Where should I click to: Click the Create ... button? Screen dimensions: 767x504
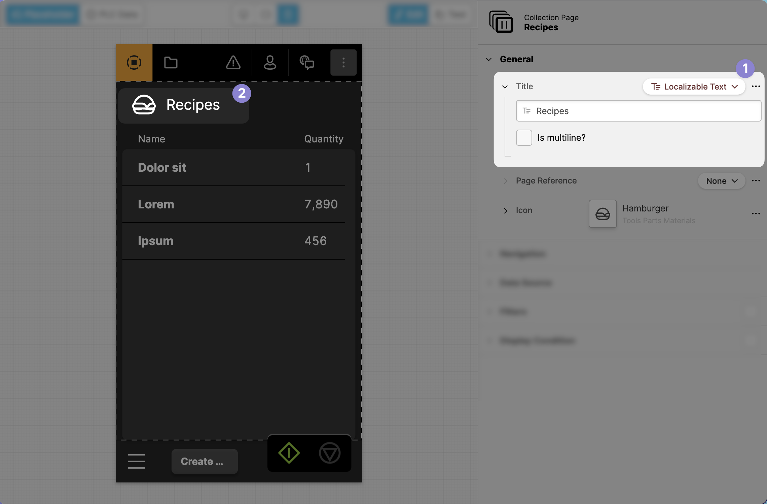[x=204, y=461]
